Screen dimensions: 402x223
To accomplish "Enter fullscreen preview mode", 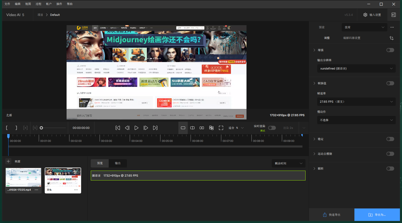I will [221, 128].
